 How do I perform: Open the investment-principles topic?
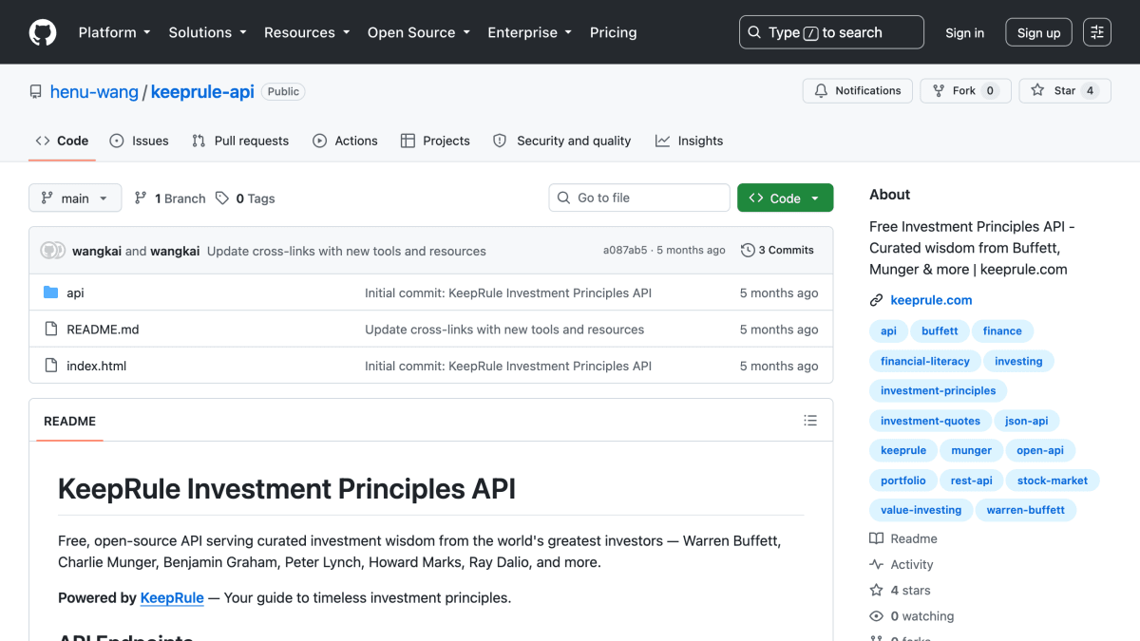click(x=939, y=390)
